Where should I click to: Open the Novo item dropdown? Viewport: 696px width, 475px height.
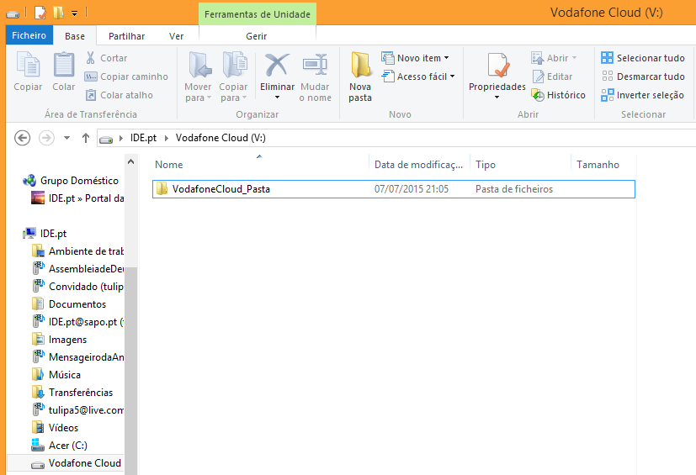click(x=416, y=58)
